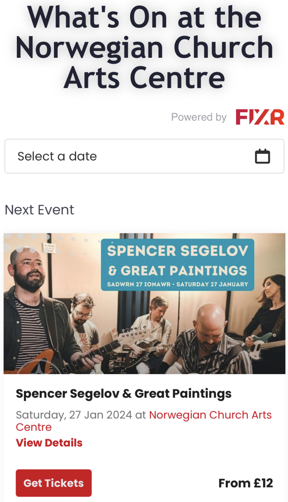Click the Select a date placeholder text

point(57,156)
